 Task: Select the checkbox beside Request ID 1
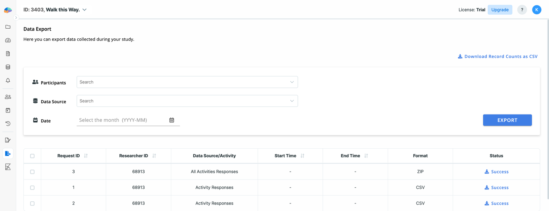click(x=32, y=187)
